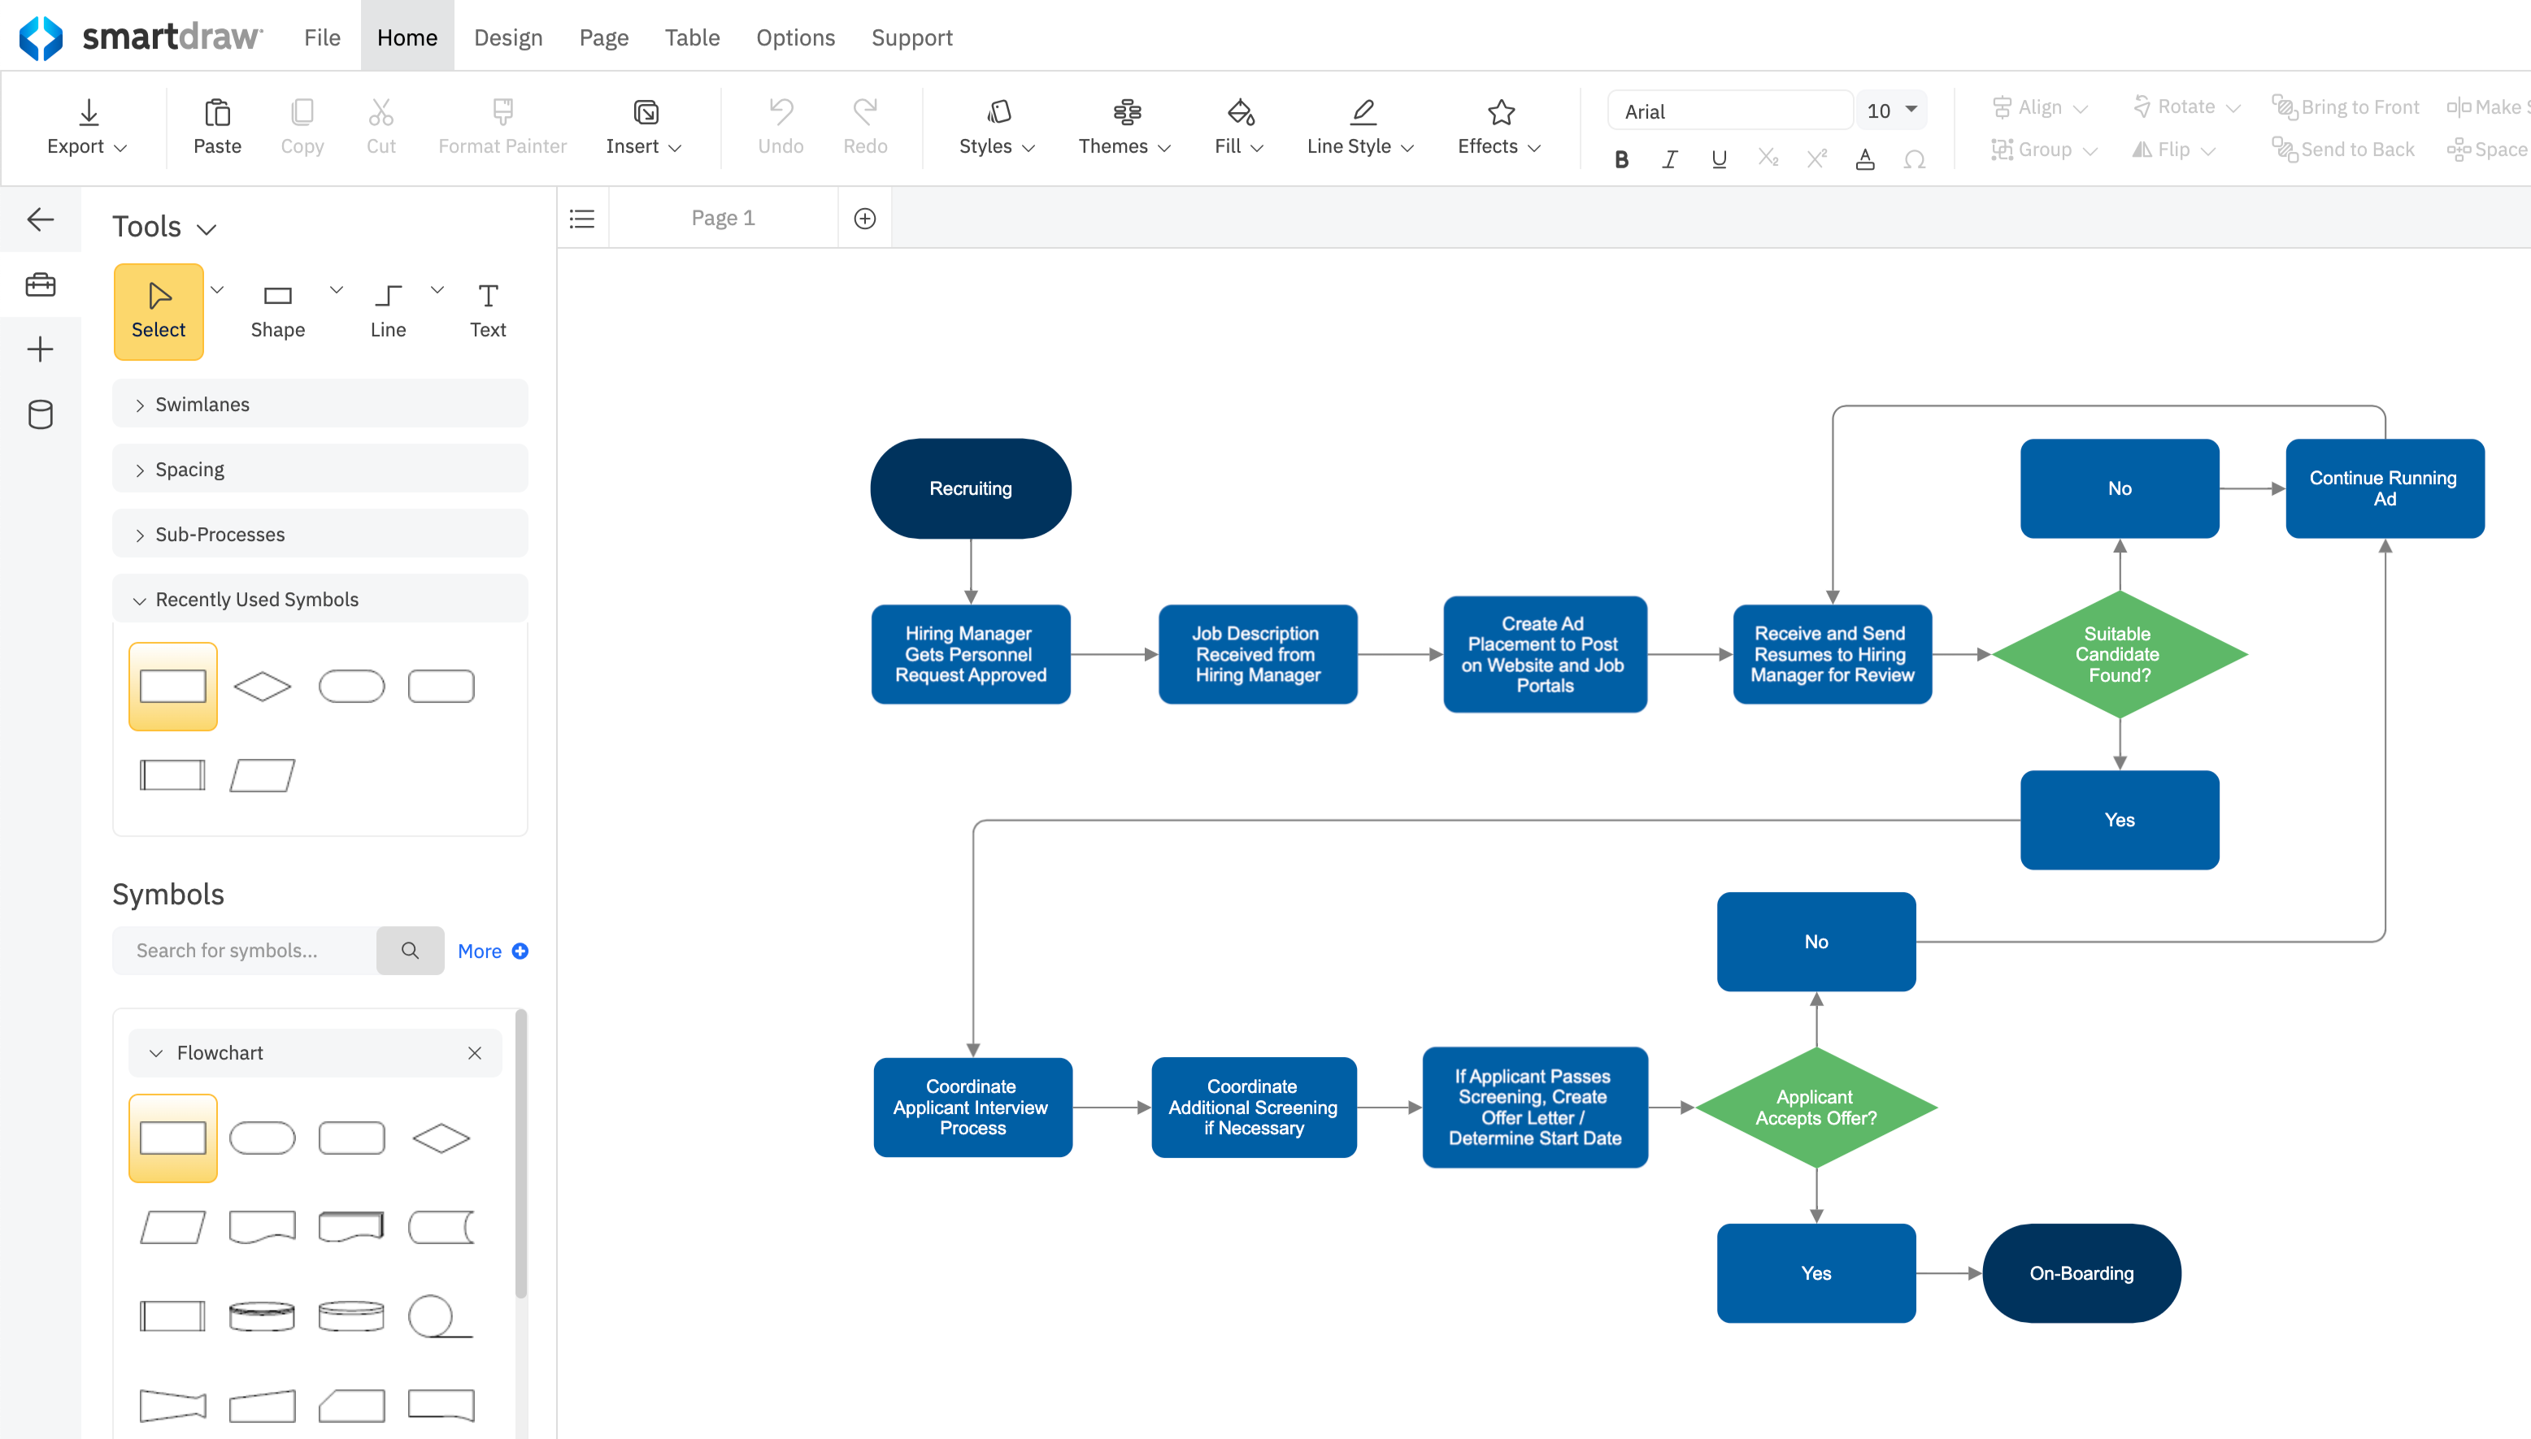This screenshot has height=1439, width=2531.
Task: Switch to the Page 1 tab
Action: pos(723,219)
